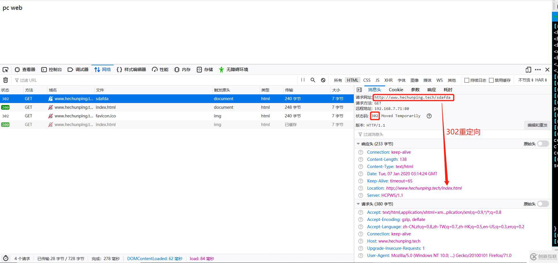Filter requests by 其他 (Other)

pos(452,80)
